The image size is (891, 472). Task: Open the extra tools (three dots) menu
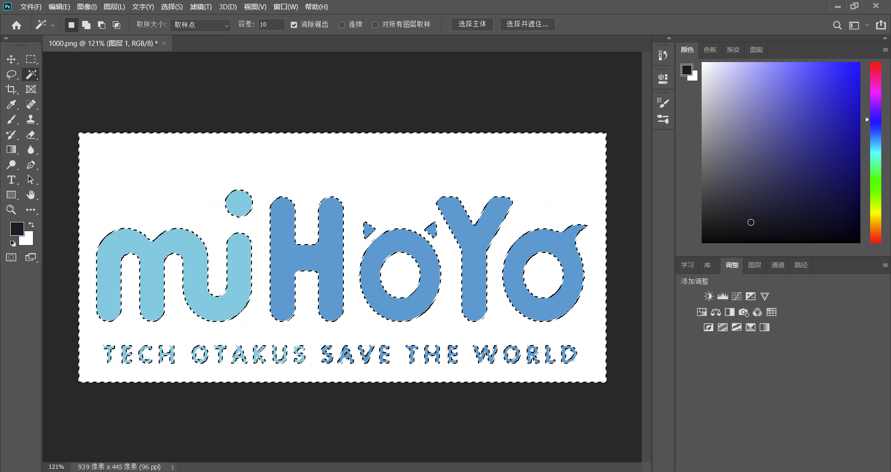31,210
